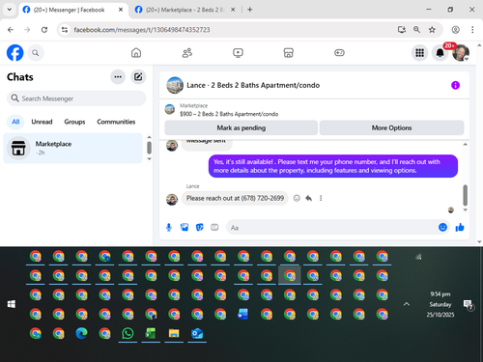The height and width of the screenshot is (362, 483).
Task: Open the Facebook logo home link
Action: pos(14,53)
